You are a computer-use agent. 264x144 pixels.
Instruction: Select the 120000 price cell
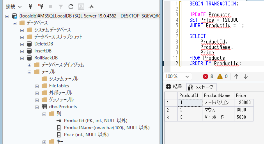click(244, 102)
